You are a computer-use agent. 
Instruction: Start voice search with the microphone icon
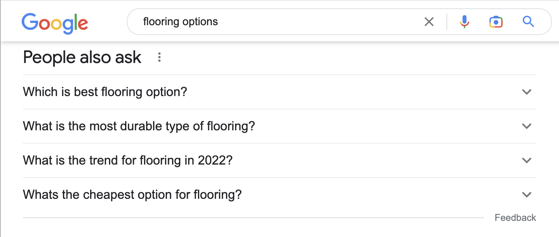465,22
